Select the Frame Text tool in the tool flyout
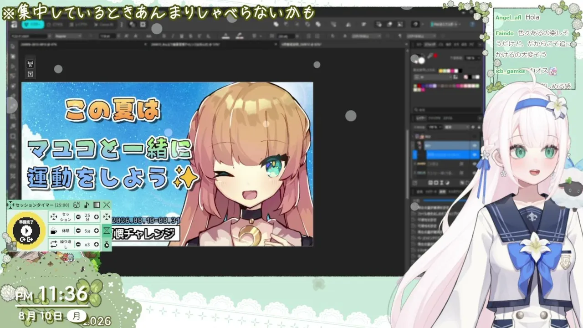This screenshot has width=583, height=328. [30, 74]
